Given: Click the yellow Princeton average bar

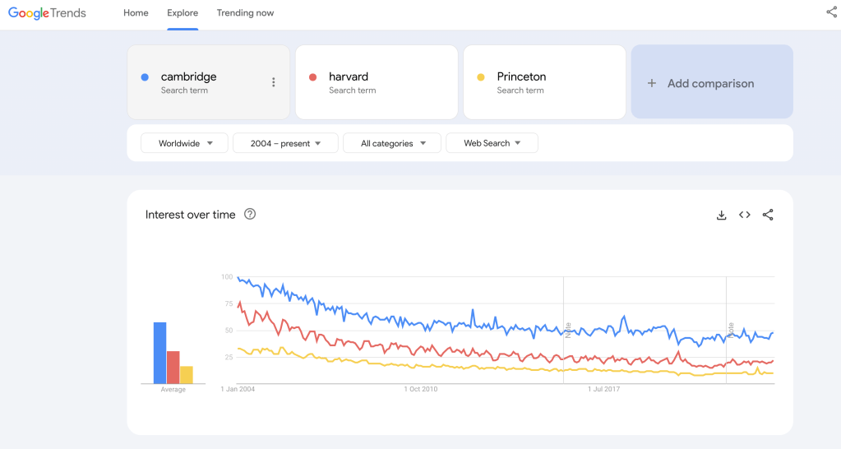Looking at the screenshot, I should point(186,375).
